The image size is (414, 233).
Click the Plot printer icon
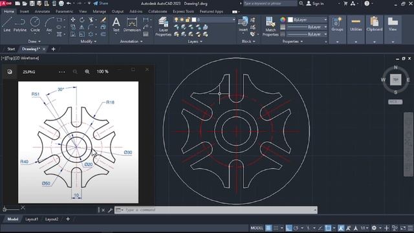click(61, 3)
